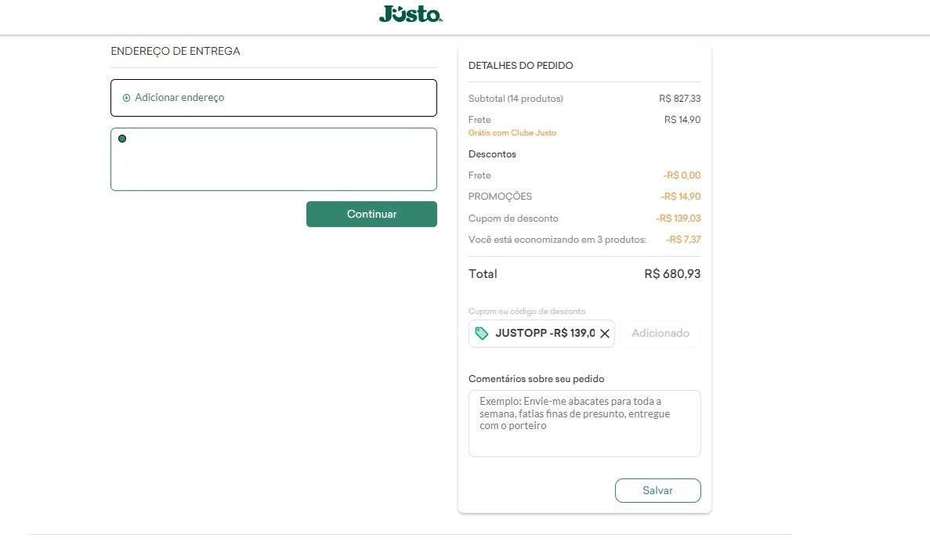Click the Adicionar endereço box

coord(273,98)
